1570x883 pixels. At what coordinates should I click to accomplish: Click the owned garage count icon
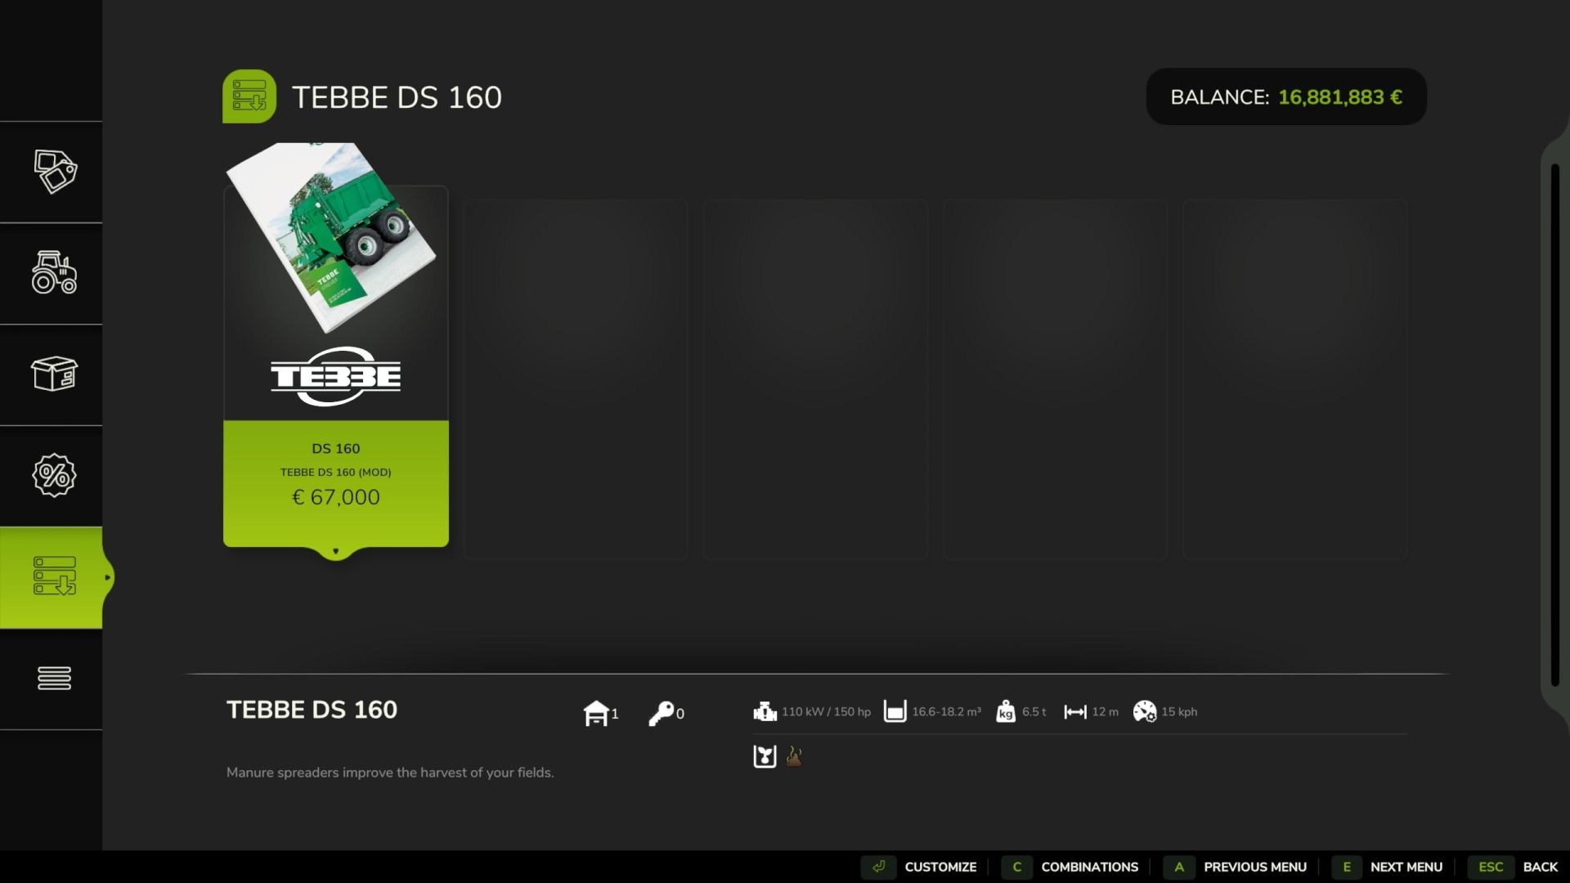pos(597,713)
